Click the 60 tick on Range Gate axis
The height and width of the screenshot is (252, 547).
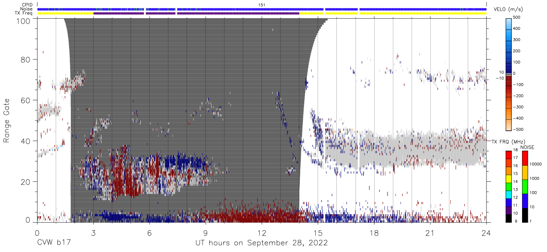coord(25,100)
